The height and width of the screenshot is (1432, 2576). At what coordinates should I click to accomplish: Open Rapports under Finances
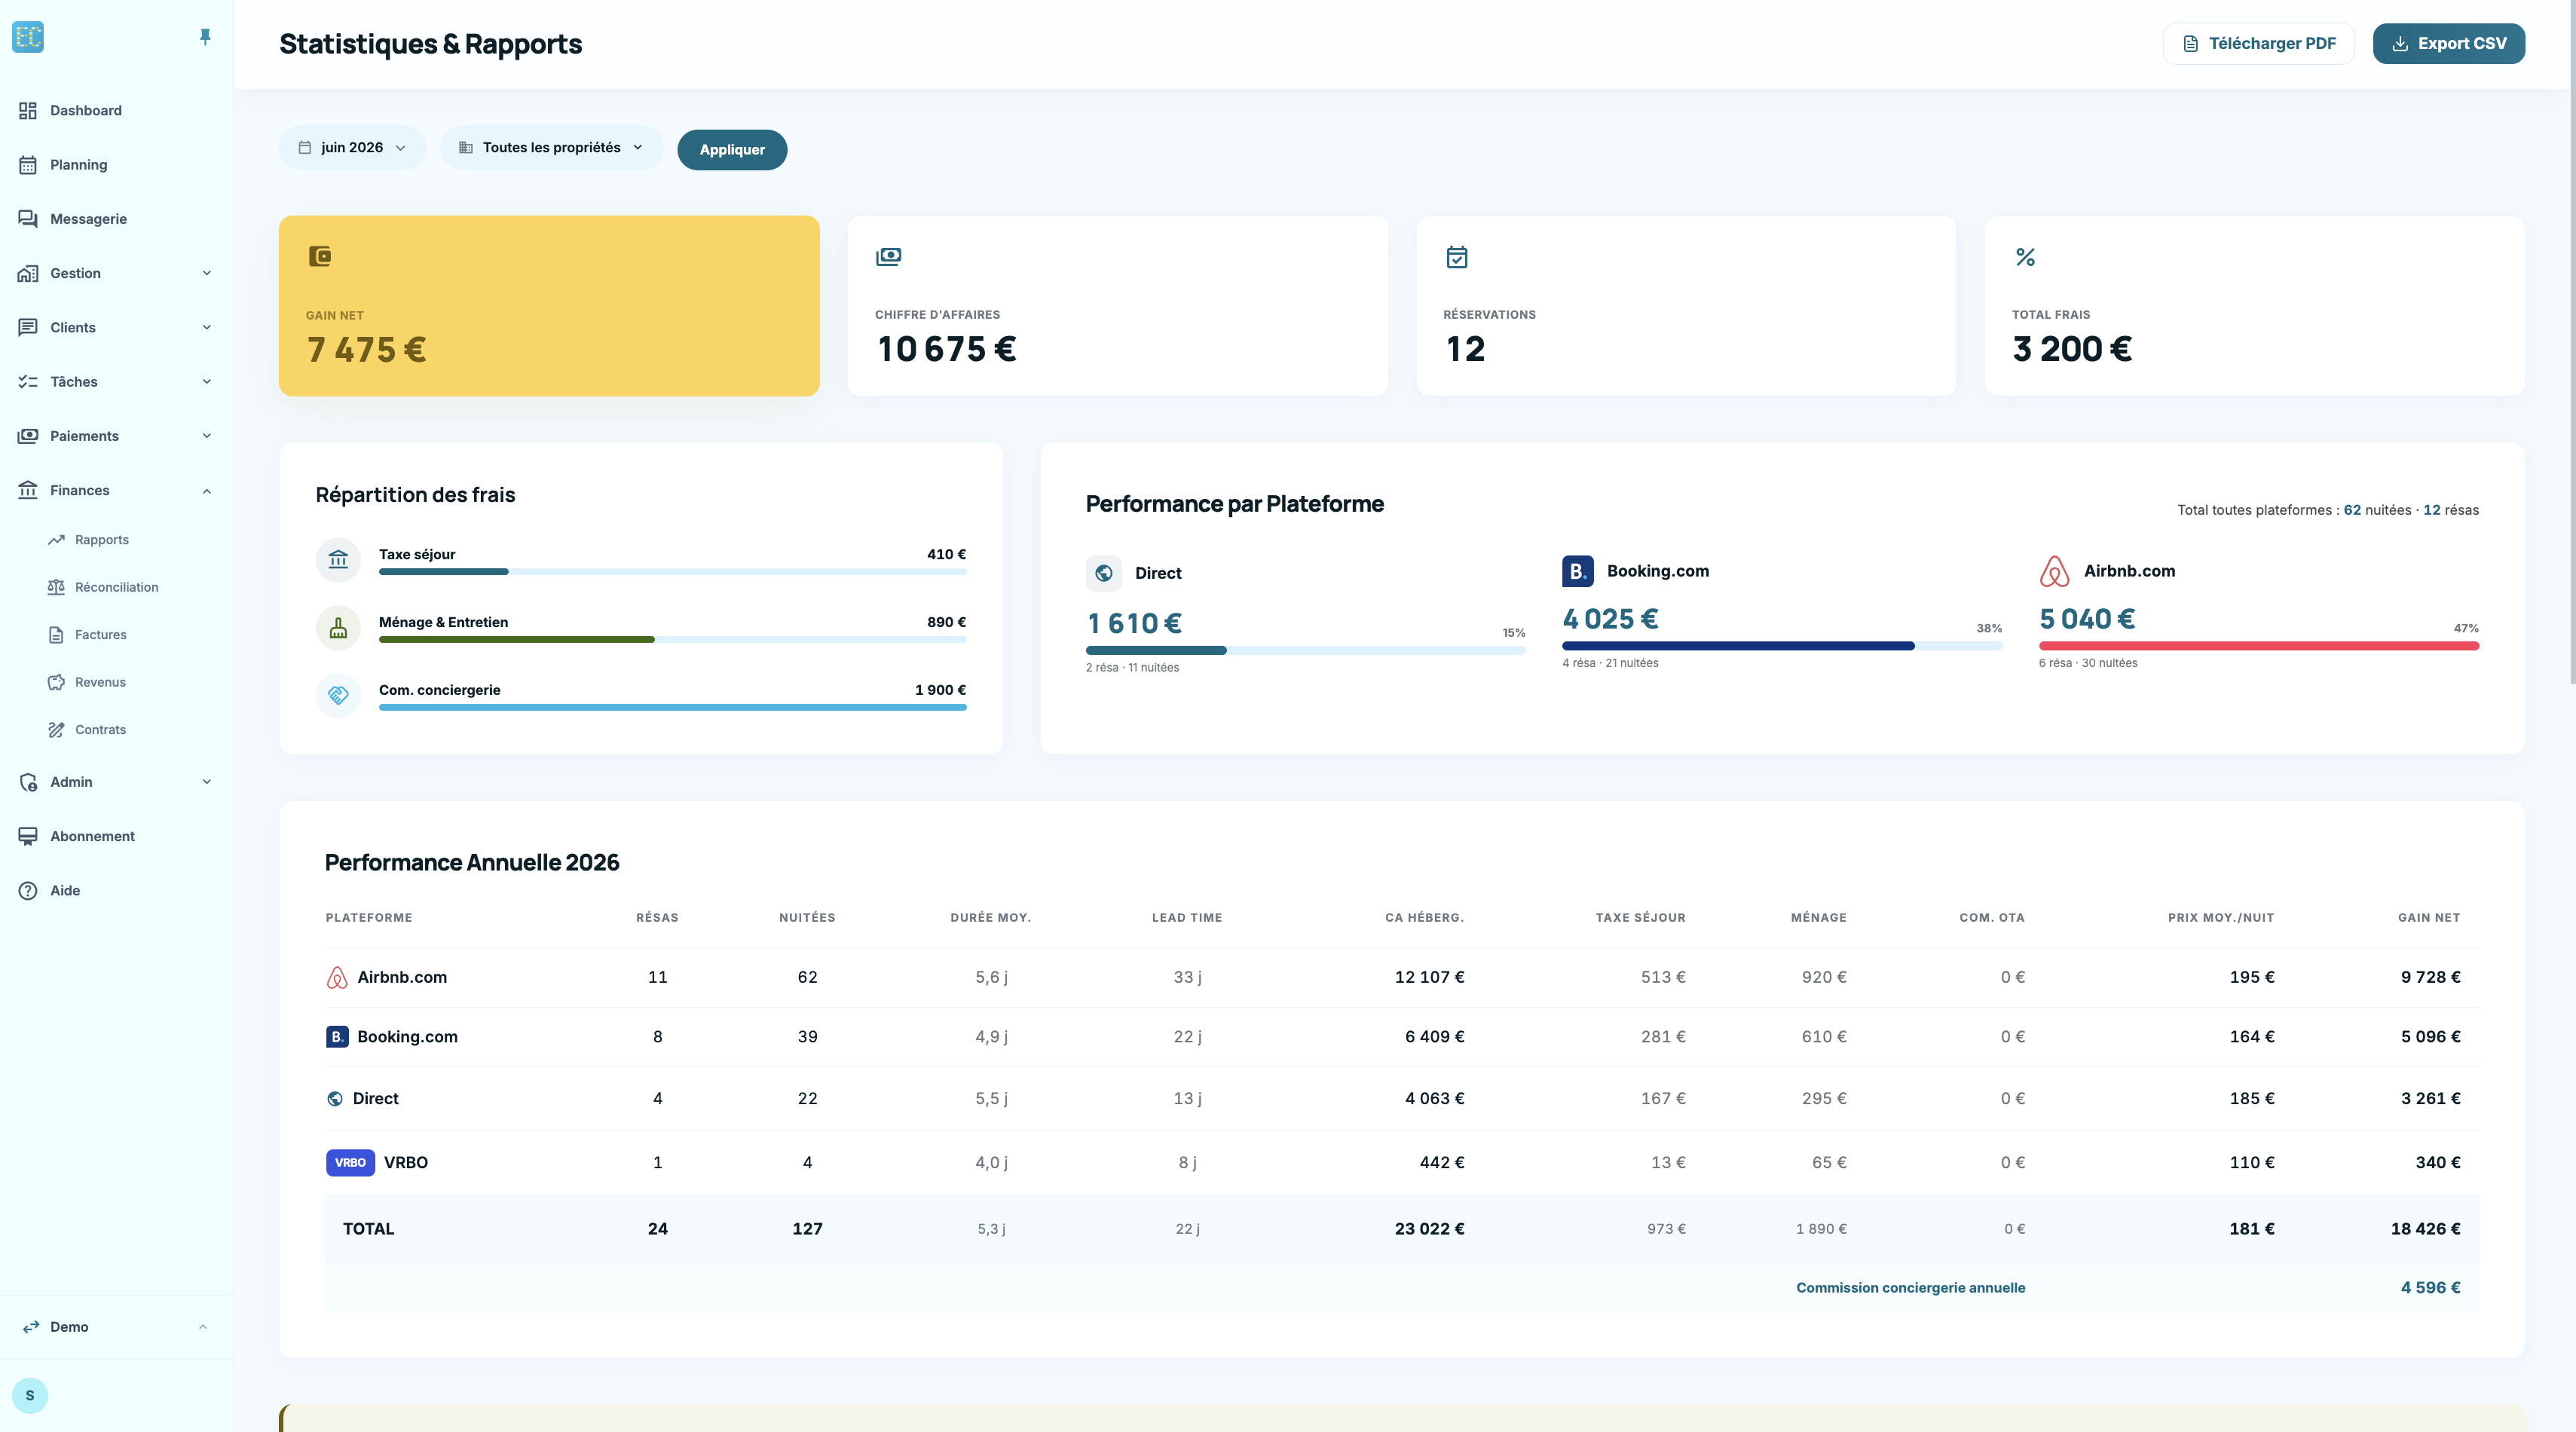click(102, 540)
